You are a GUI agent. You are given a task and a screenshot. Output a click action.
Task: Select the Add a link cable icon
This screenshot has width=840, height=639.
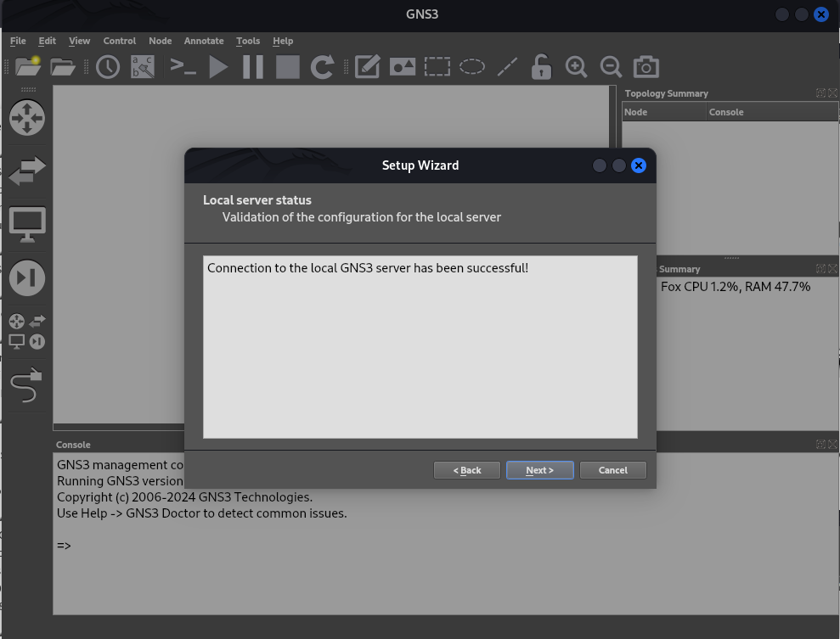tap(26, 384)
